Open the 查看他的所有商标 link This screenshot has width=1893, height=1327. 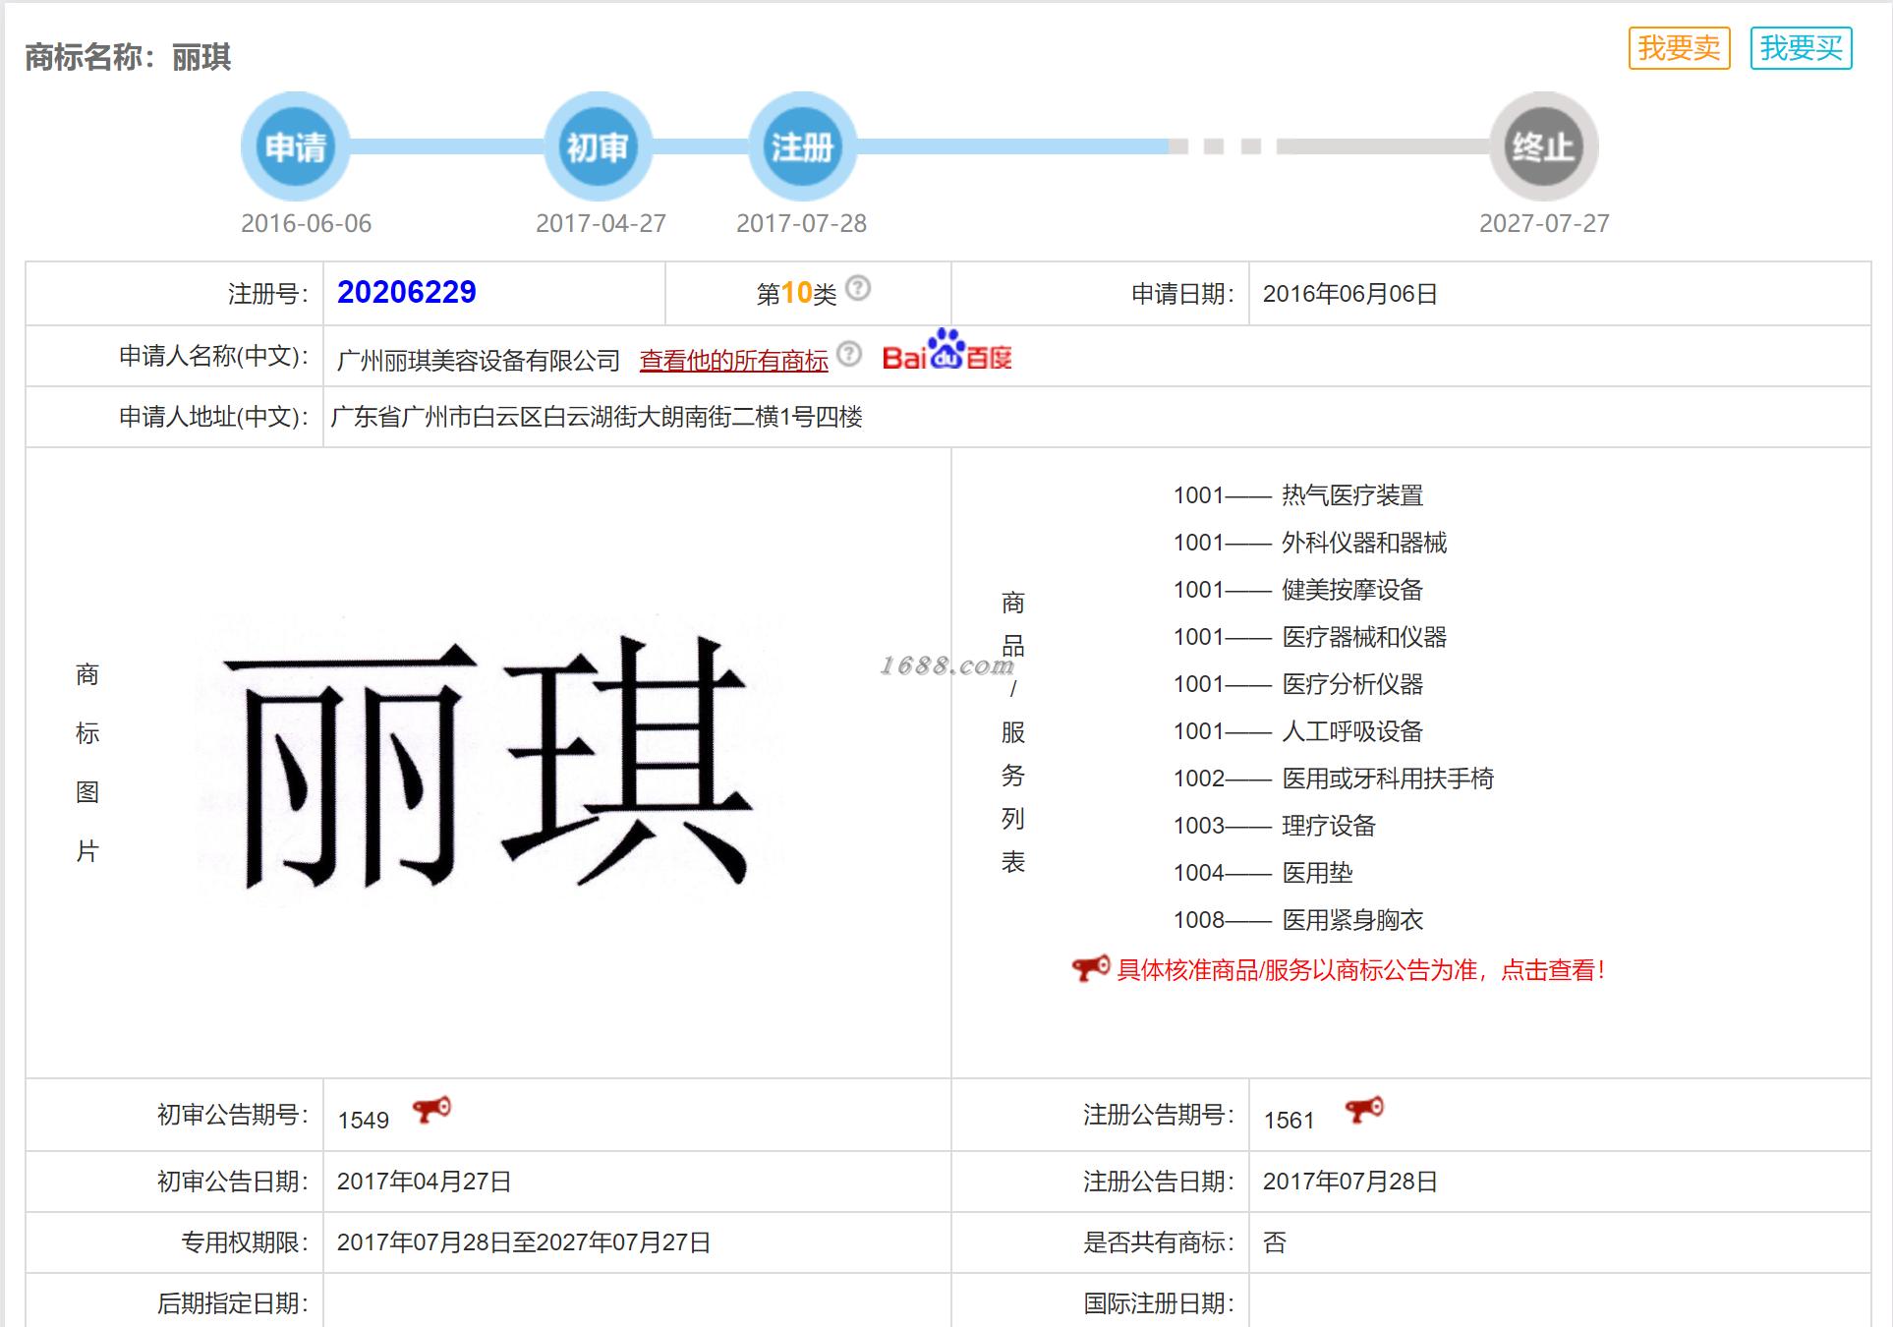click(x=733, y=361)
